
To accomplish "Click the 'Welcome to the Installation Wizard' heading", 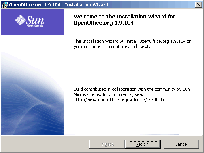I will (125, 19).
